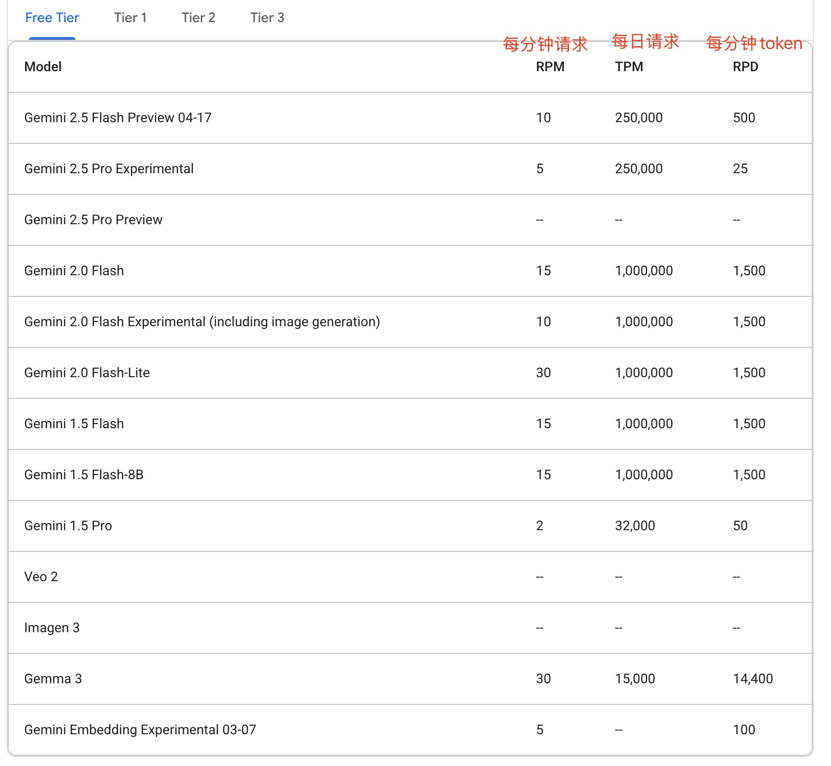The height and width of the screenshot is (766, 831).
Task: Click RPD value 100 for Gemini Embedding Experimental
Action: tap(744, 729)
